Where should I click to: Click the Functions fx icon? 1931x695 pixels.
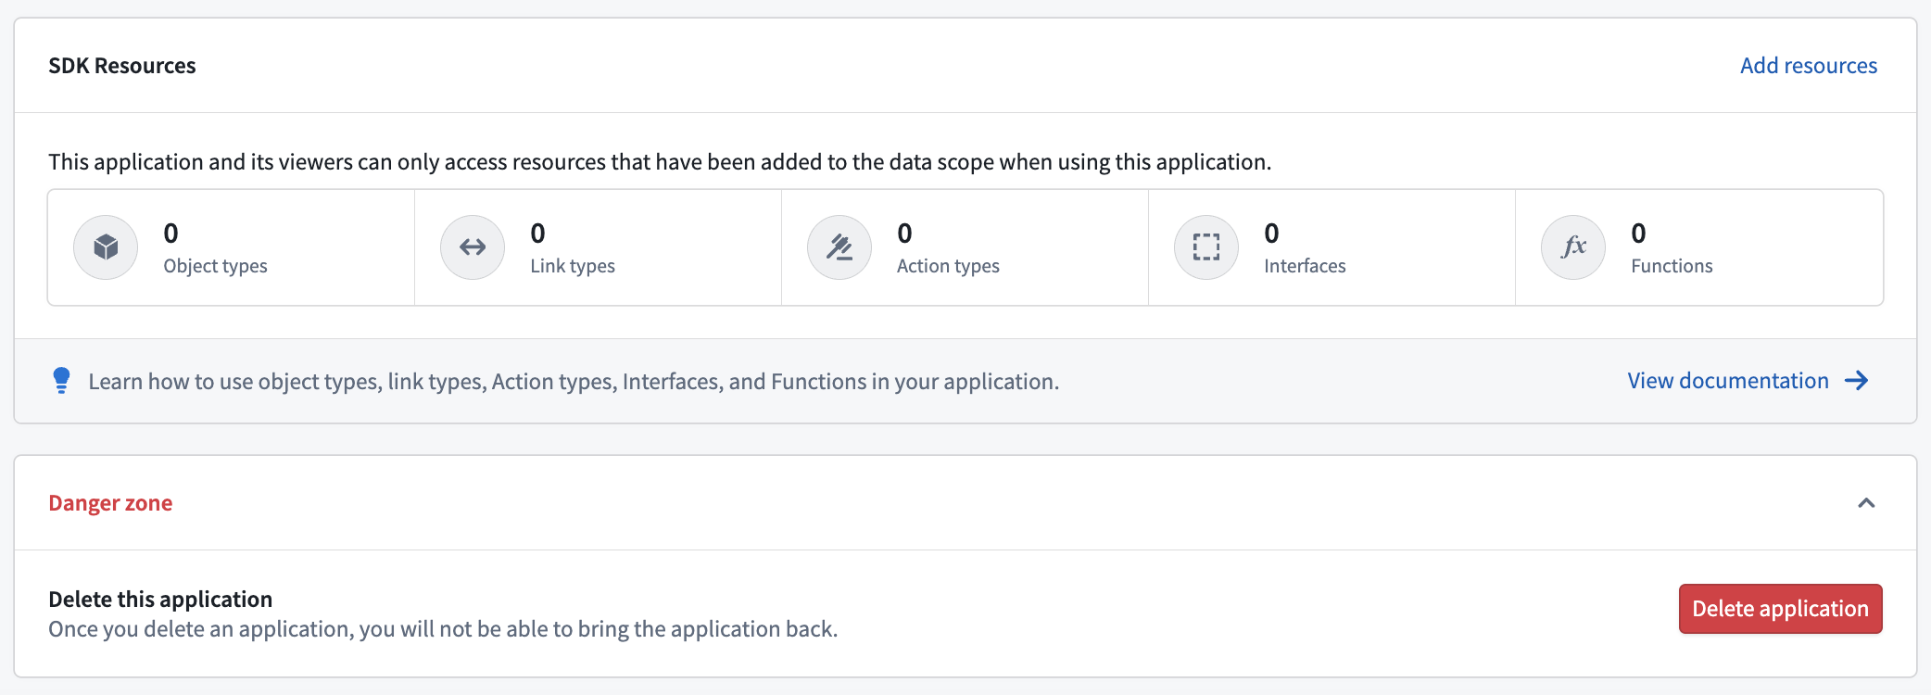click(1573, 247)
